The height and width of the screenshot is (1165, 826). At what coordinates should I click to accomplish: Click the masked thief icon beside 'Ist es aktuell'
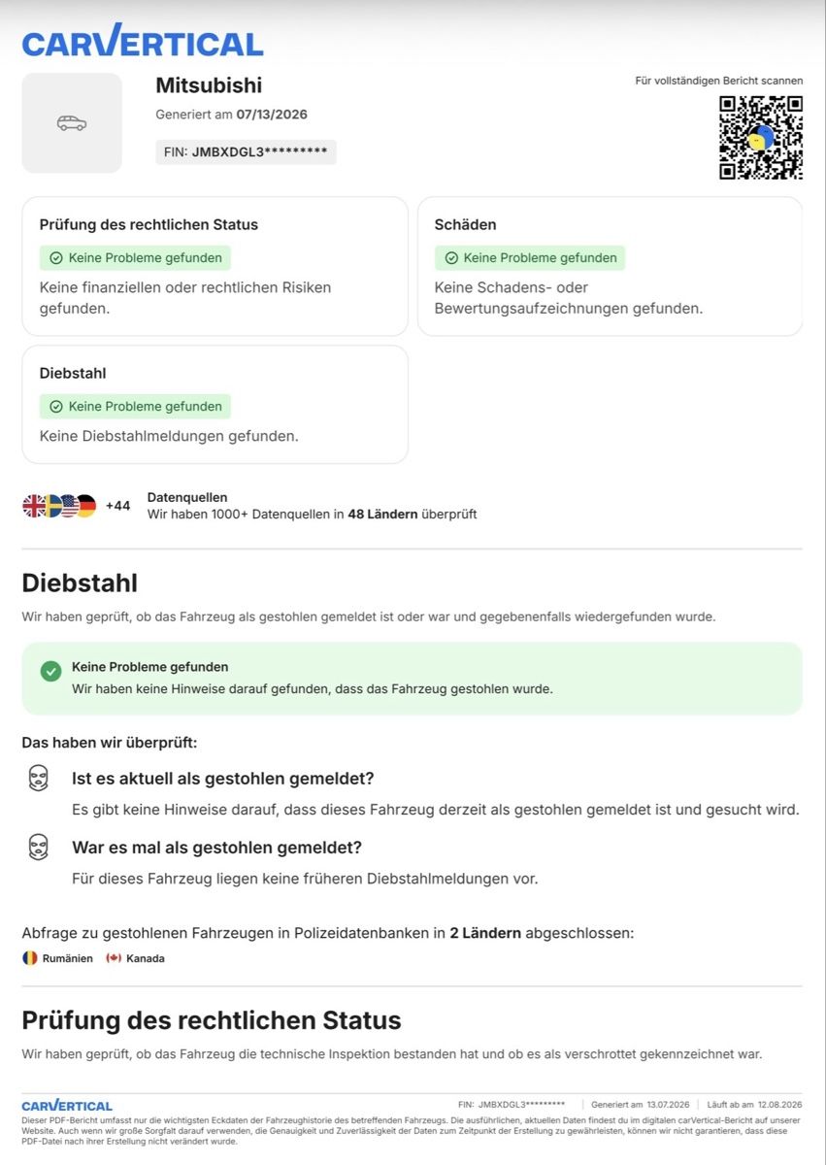coord(38,778)
